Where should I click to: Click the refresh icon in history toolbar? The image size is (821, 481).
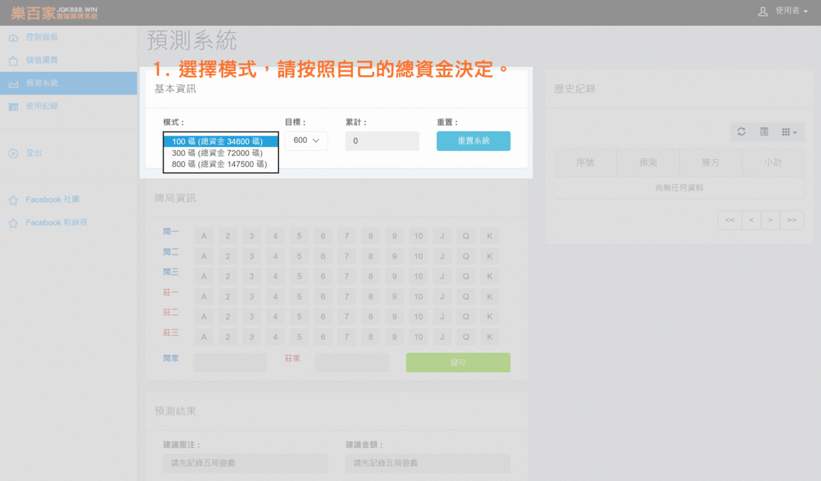click(741, 131)
